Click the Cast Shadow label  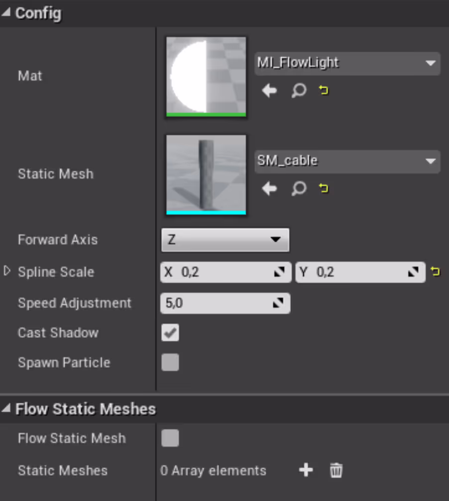pyautogui.click(x=58, y=333)
